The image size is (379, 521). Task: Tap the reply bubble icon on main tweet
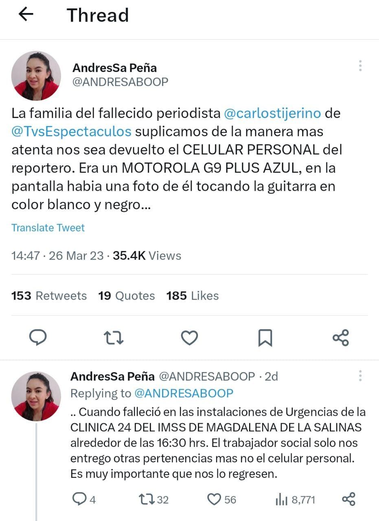(38, 337)
